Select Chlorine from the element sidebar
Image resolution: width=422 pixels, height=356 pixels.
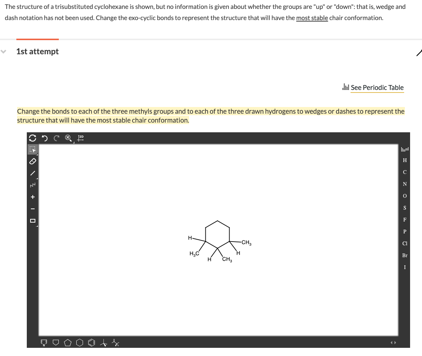click(x=404, y=243)
